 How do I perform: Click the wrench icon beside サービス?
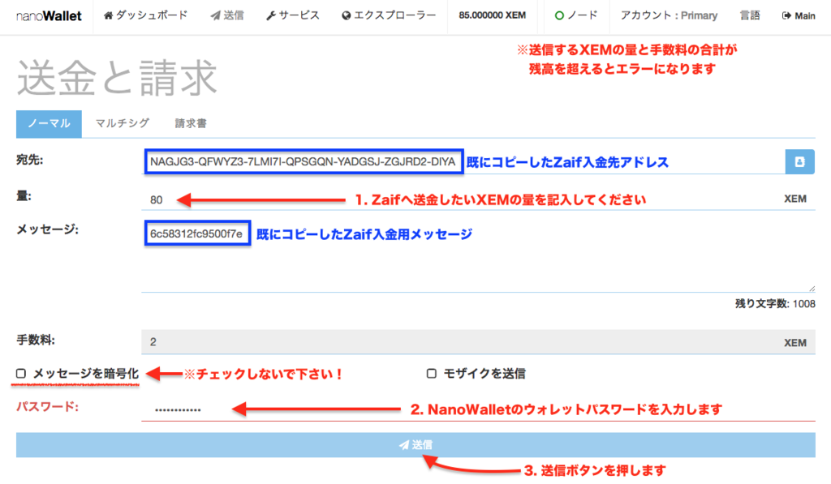click(271, 16)
